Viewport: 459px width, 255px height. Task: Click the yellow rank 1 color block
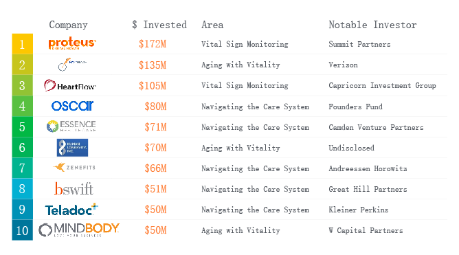point(22,44)
